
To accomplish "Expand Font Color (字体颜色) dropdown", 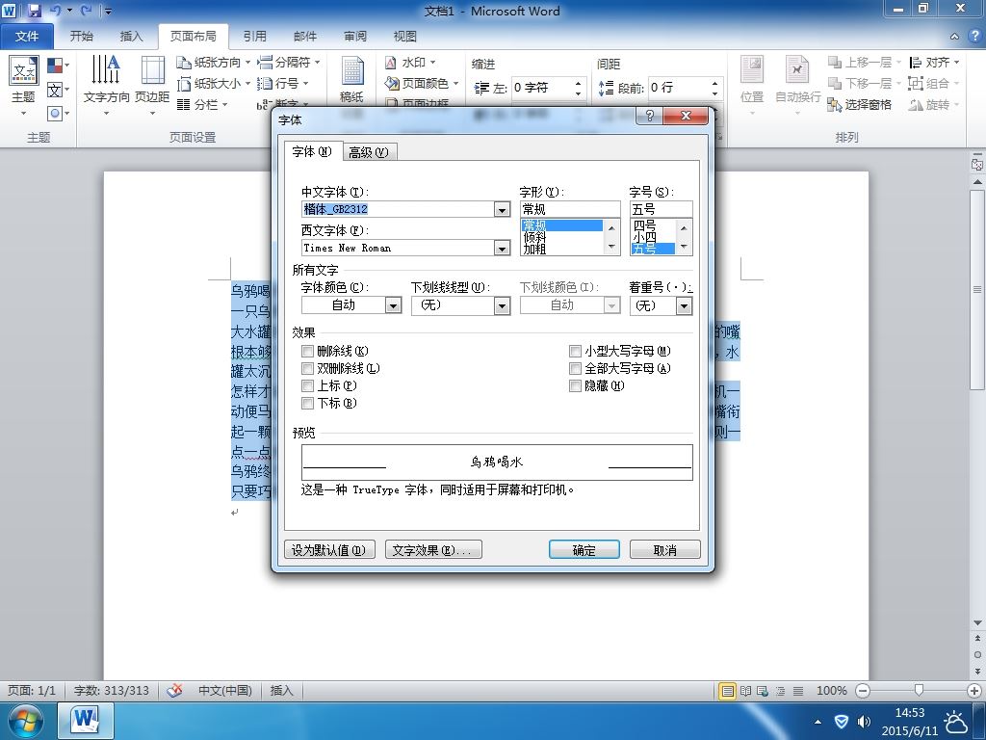I will coord(394,305).
